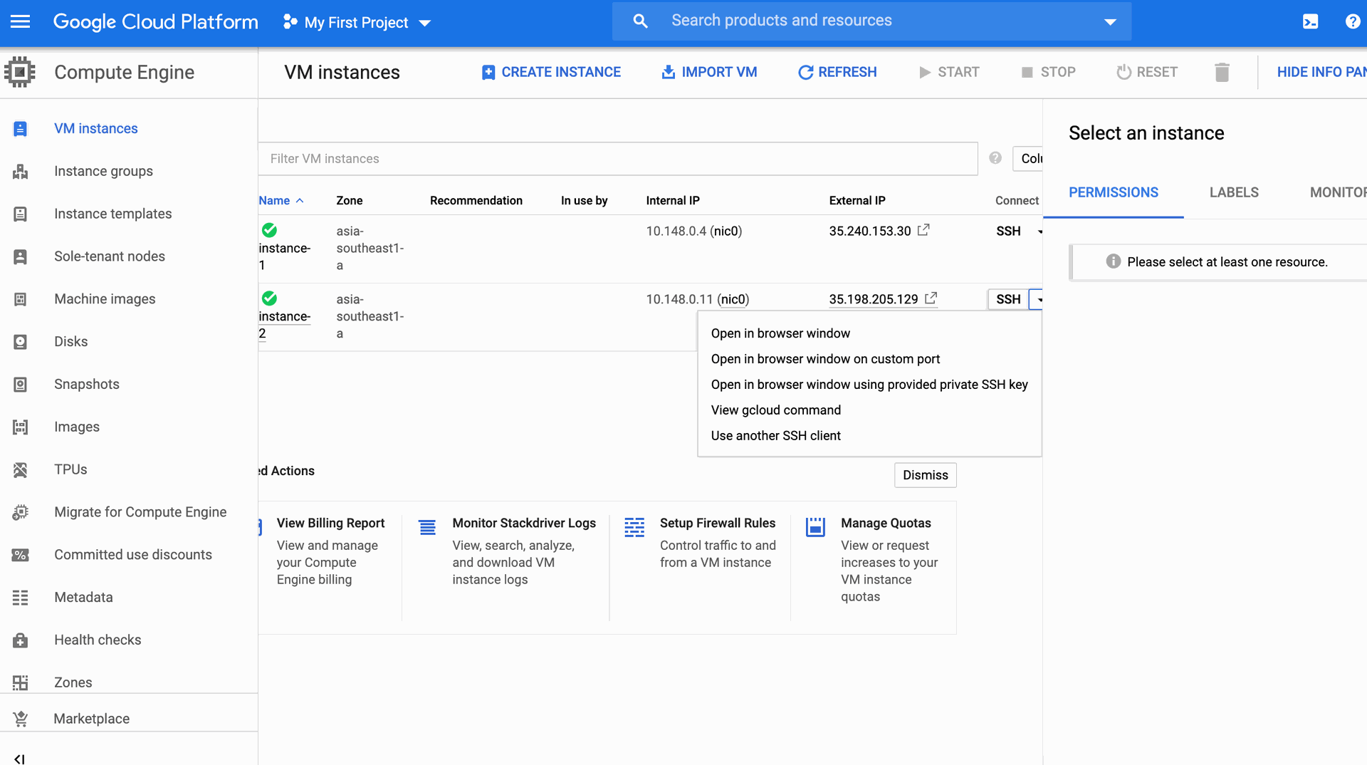Click the delete trash can icon
The height and width of the screenshot is (765, 1367).
click(x=1222, y=72)
